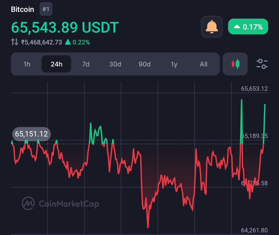This screenshot has height=235, width=279.
Task: Tap the 0.22% rupee change value
Action: 81,42
